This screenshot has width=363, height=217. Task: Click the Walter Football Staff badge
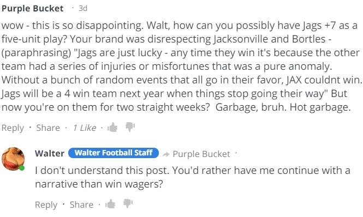point(114,153)
